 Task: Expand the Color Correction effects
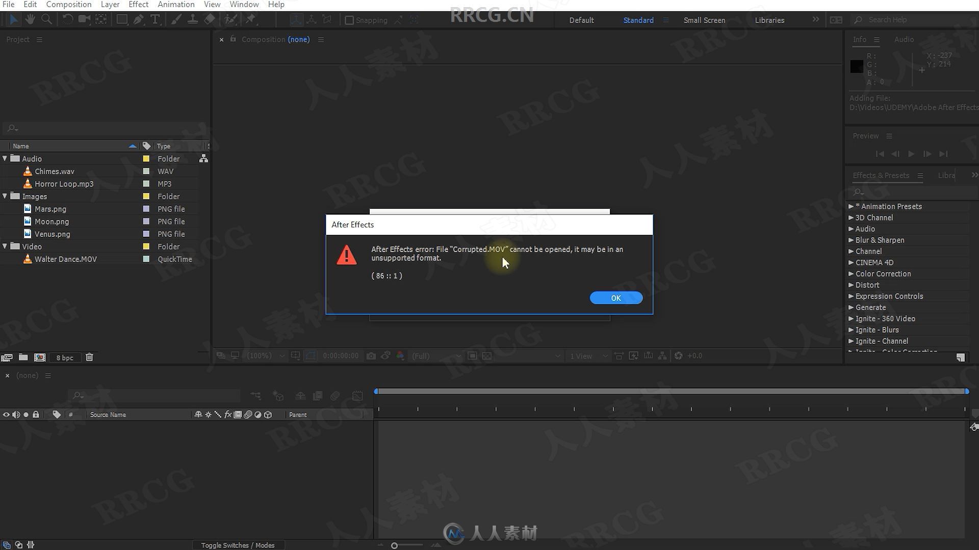coord(851,273)
